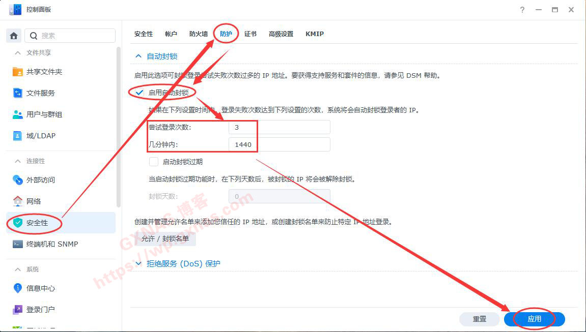The image size is (586, 332).
Task: Open Allow/Block List (允许 / 封锁名单) button
Action: pos(165,238)
